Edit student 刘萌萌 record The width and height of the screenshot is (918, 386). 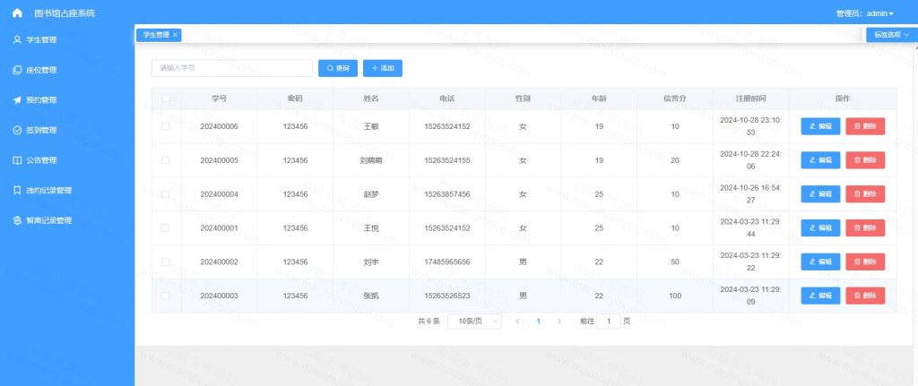tap(820, 160)
